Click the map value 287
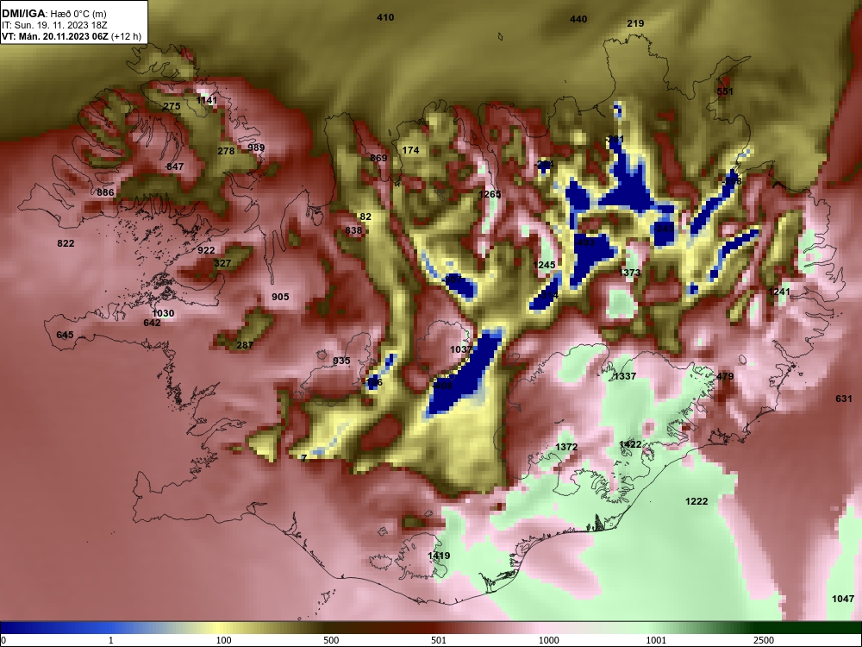862x647 pixels. 245,346
